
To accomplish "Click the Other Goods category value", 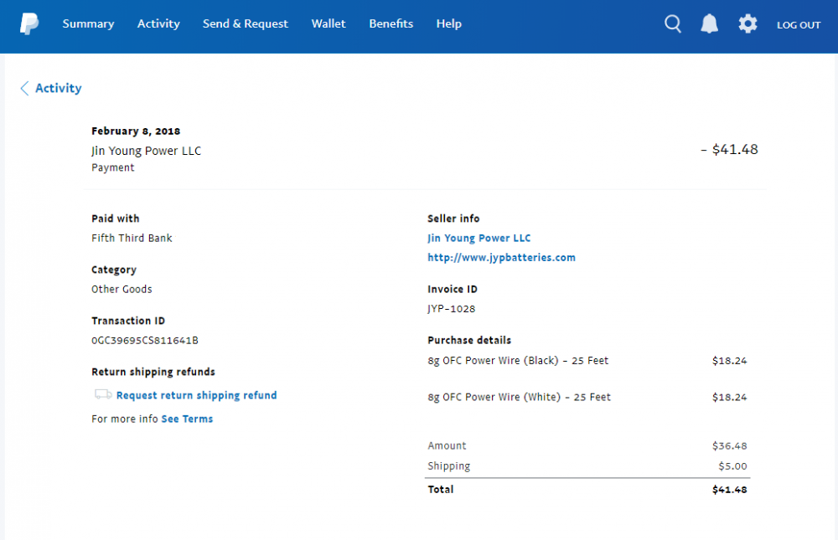I will (122, 289).
